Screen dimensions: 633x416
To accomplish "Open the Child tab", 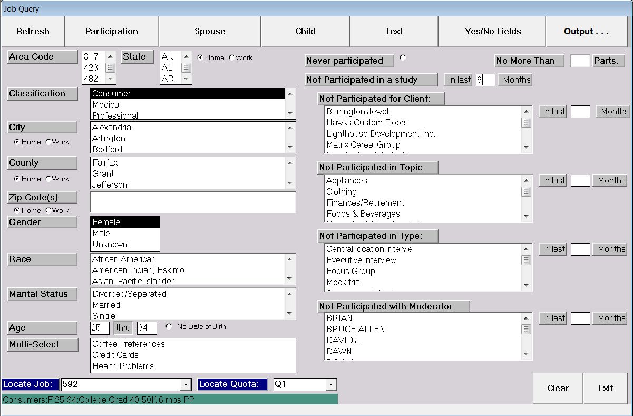I will [305, 32].
